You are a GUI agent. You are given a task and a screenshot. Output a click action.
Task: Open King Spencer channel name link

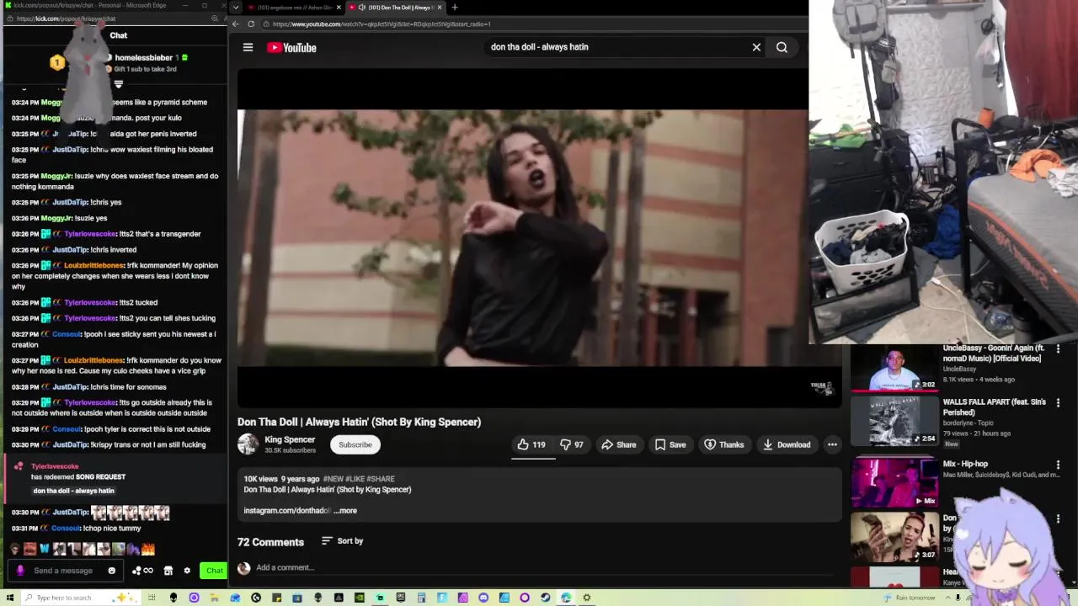point(290,439)
